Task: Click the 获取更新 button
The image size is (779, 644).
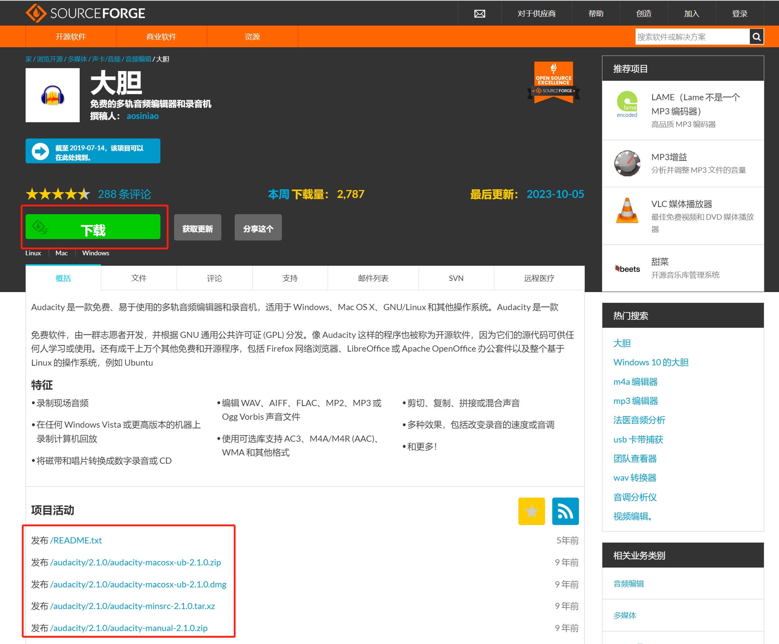Action: click(x=198, y=228)
